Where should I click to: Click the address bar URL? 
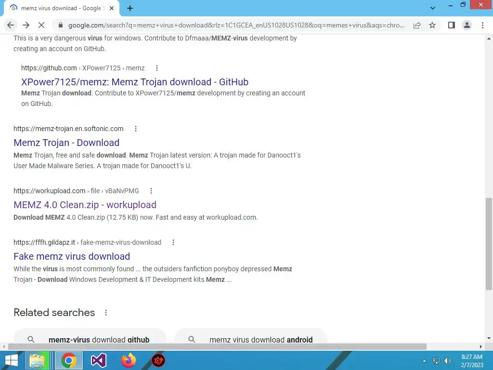tap(236, 25)
